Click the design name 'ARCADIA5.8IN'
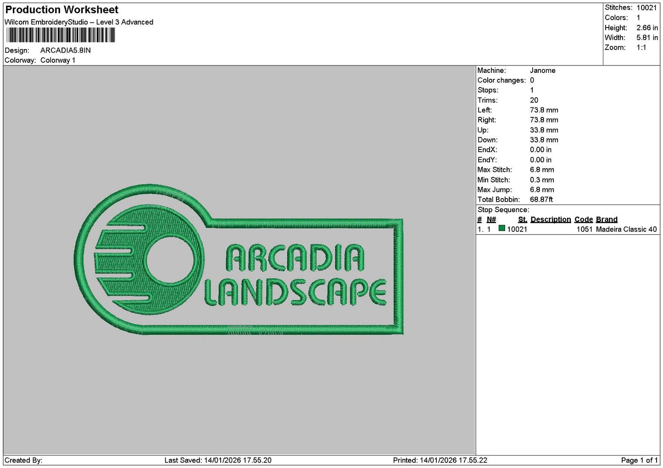This screenshot has height=468, width=663. (x=66, y=50)
